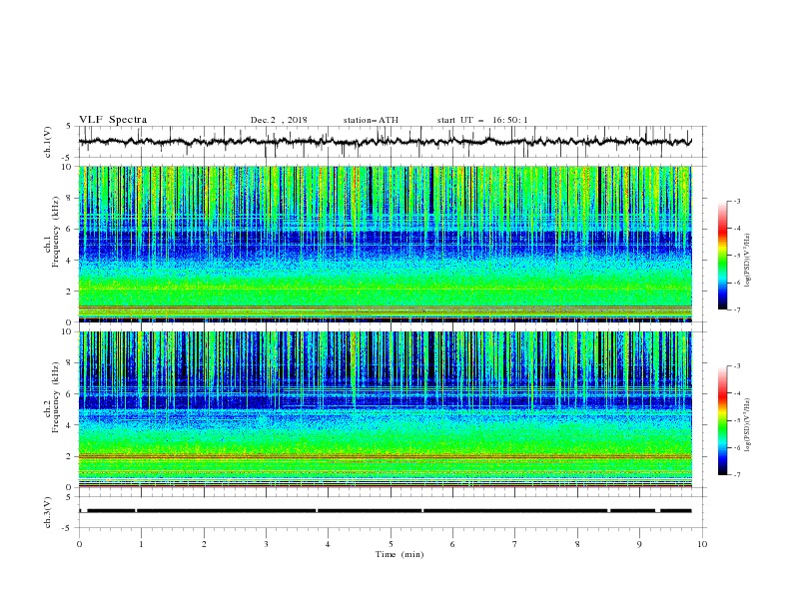Click the ch.3 black bar trace
This screenshot has width=791, height=611.
pyautogui.click(x=385, y=511)
